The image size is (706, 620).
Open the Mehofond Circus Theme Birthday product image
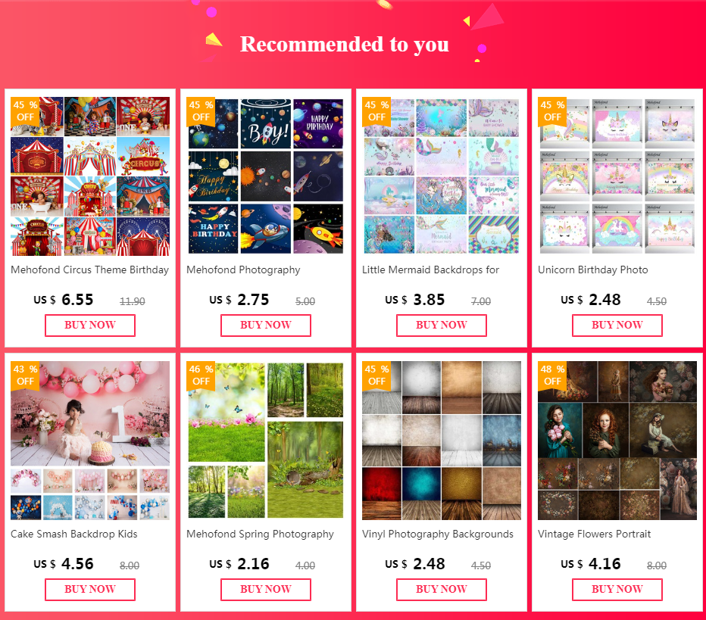pyautogui.click(x=90, y=176)
